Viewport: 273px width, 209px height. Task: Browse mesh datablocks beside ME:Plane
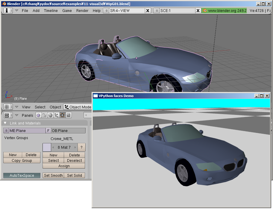coord(6,130)
